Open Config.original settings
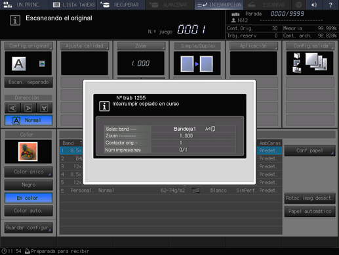339x255 pixels. 28,46
